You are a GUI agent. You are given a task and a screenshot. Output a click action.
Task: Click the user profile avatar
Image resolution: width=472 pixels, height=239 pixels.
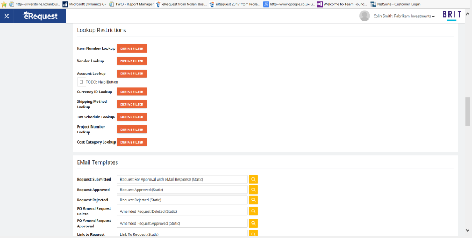coord(364,16)
